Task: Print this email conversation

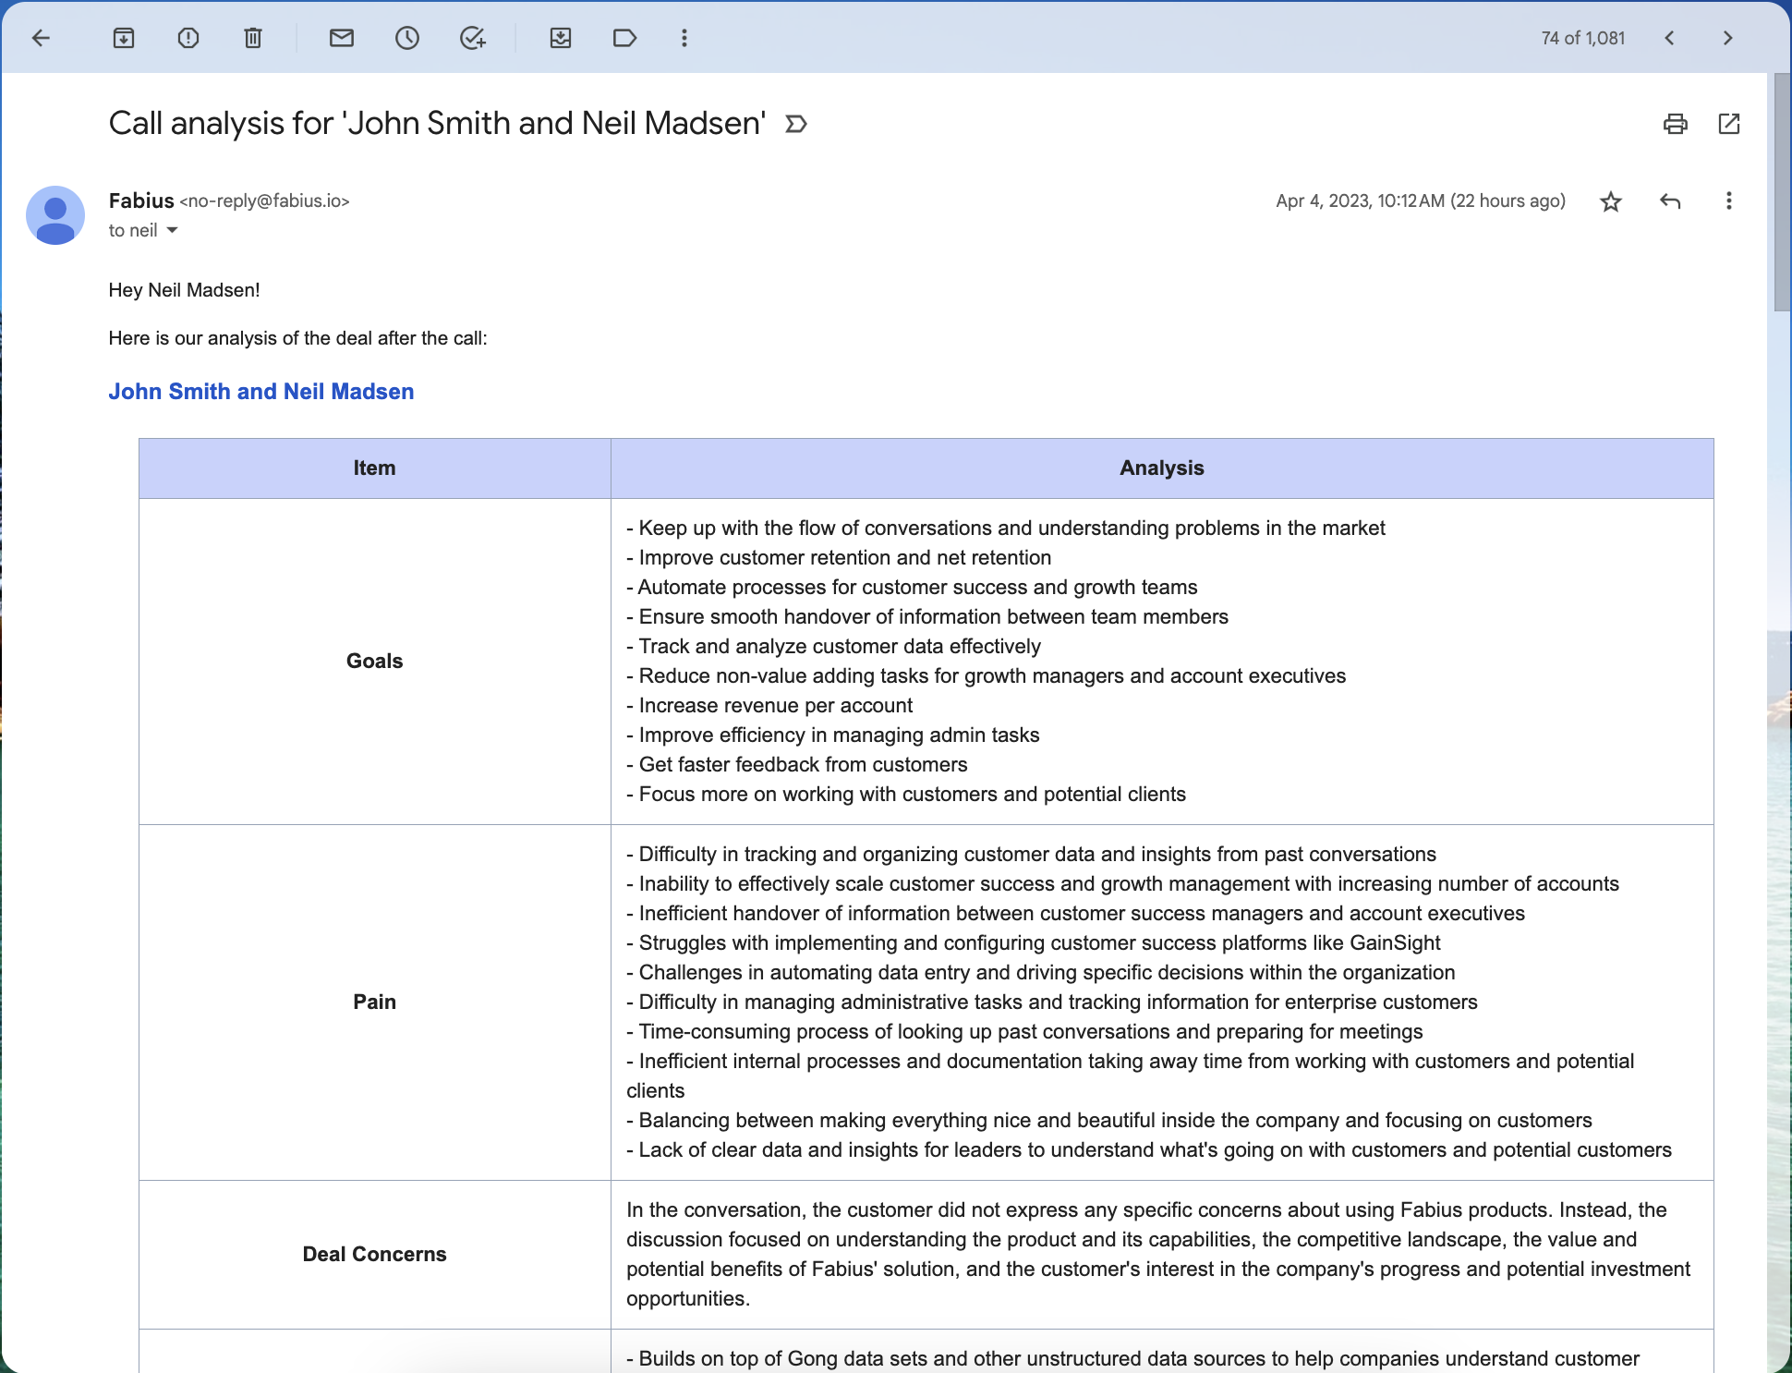Action: 1676,124
